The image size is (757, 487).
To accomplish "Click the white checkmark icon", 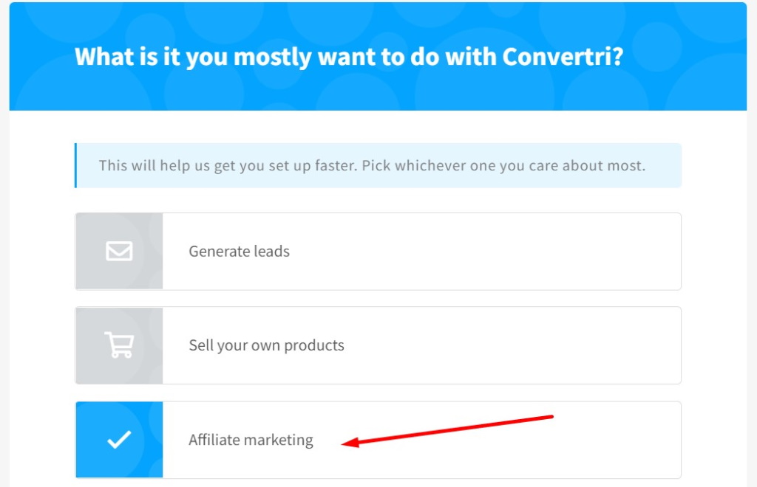I will [119, 440].
